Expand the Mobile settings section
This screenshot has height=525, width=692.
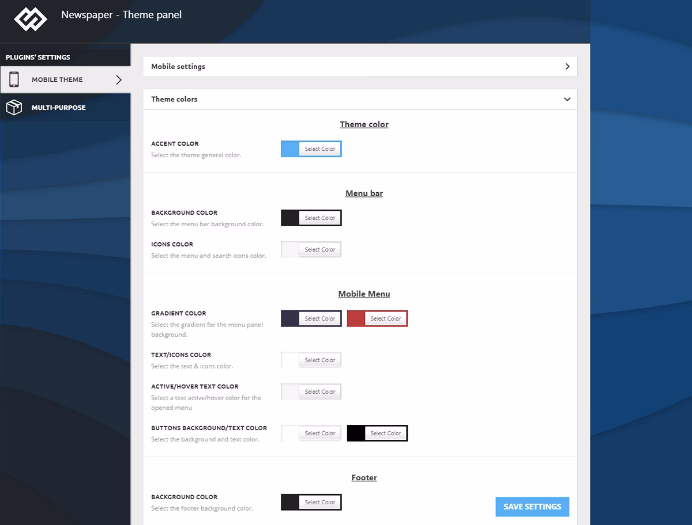(567, 67)
